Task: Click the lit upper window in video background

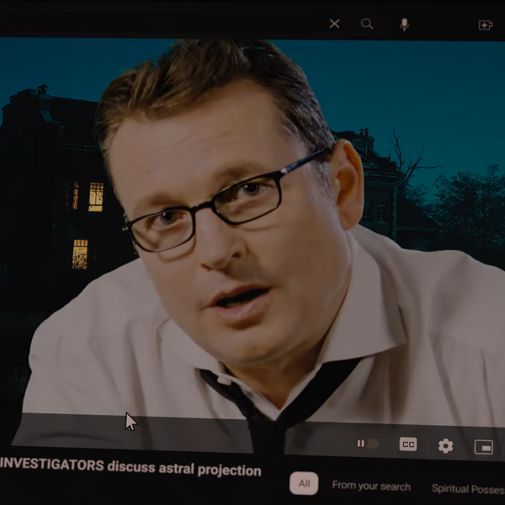Action: coord(96,197)
